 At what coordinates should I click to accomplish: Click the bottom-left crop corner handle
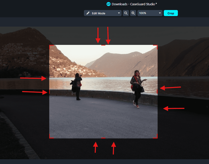[50, 137]
